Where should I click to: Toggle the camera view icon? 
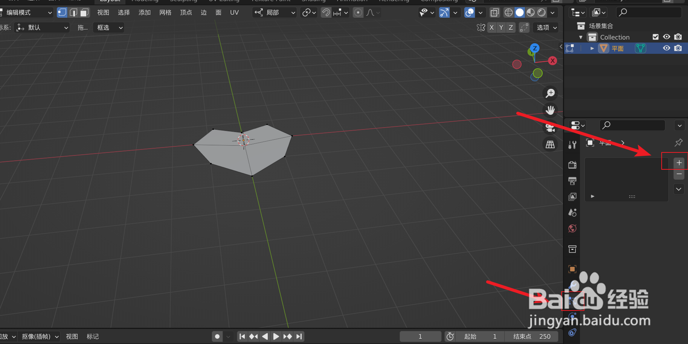[x=550, y=128]
